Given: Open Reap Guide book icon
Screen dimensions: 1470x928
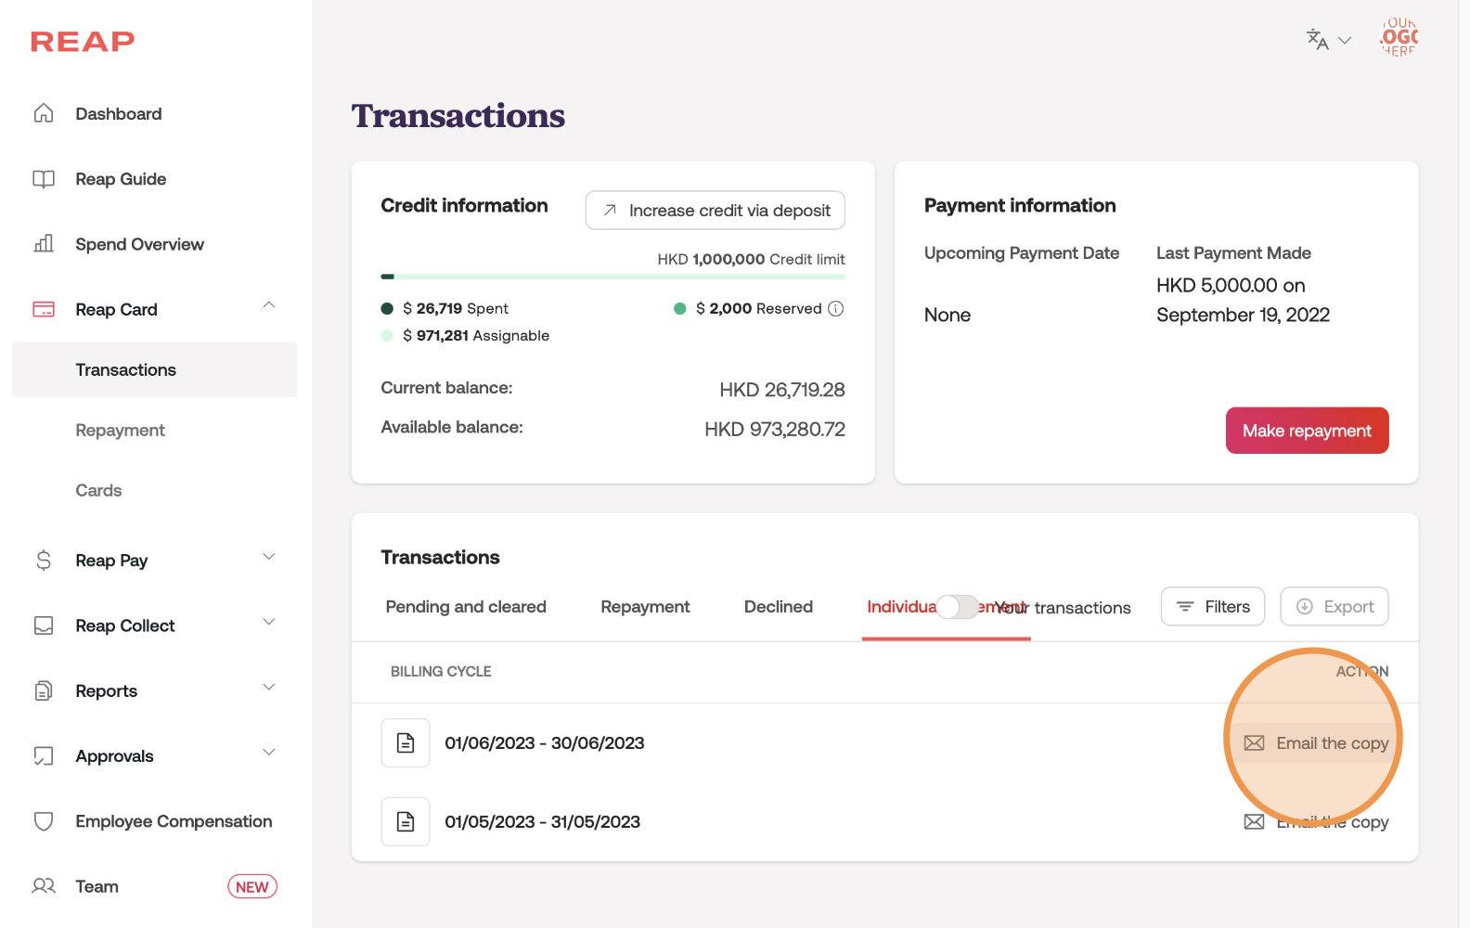Looking at the screenshot, I should (44, 179).
